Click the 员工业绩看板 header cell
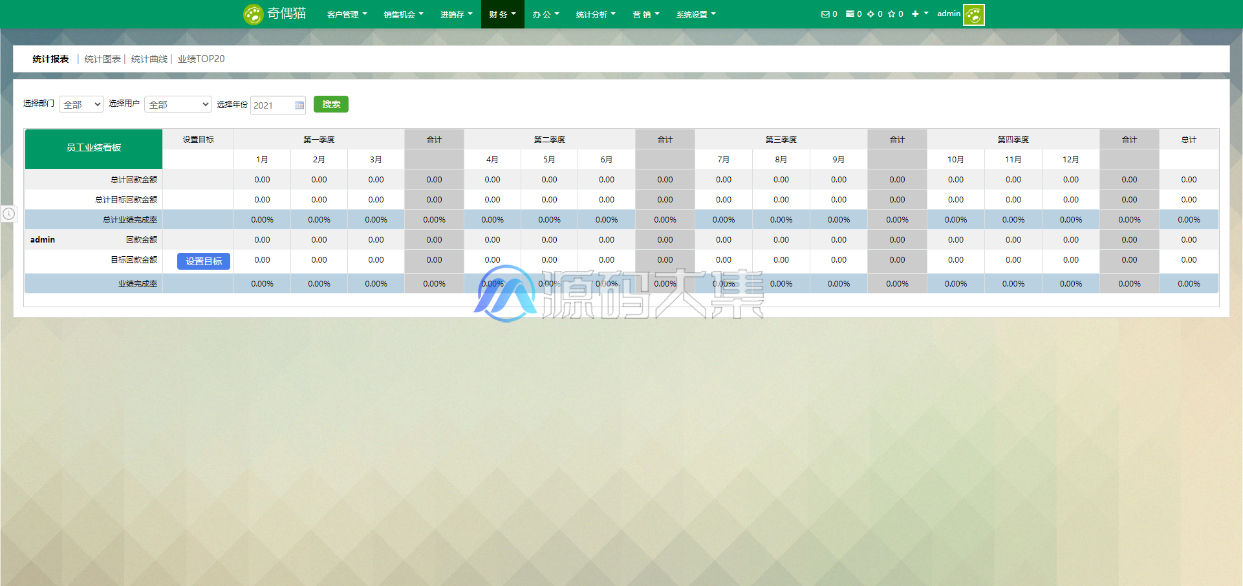Screen dimensions: 1243x586 (94, 148)
